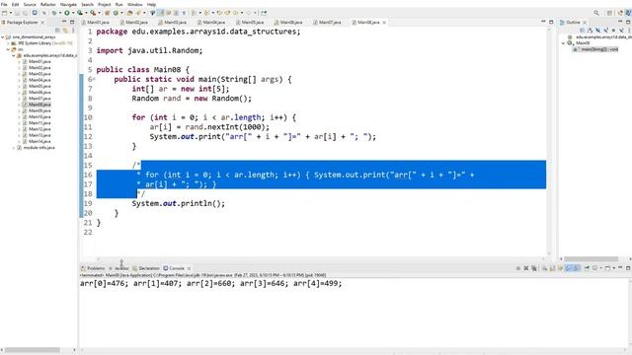
Task: Click Display Selected Console icon
Action: 594,268
